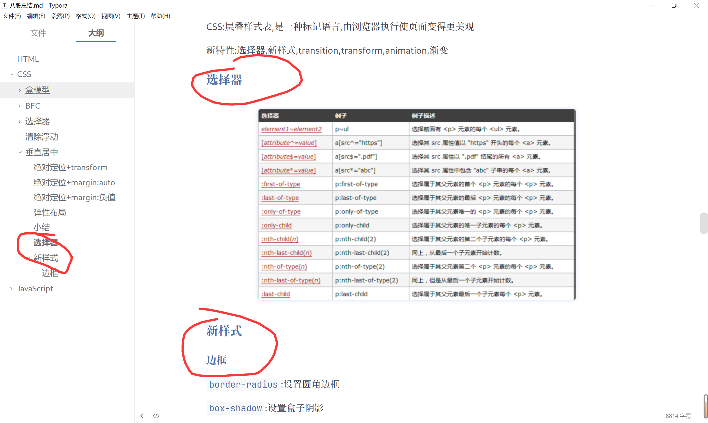Collapse the 垂直居中 outline section
Image resolution: width=708 pixels, height=423 pixels.
(x=20, y=152)
